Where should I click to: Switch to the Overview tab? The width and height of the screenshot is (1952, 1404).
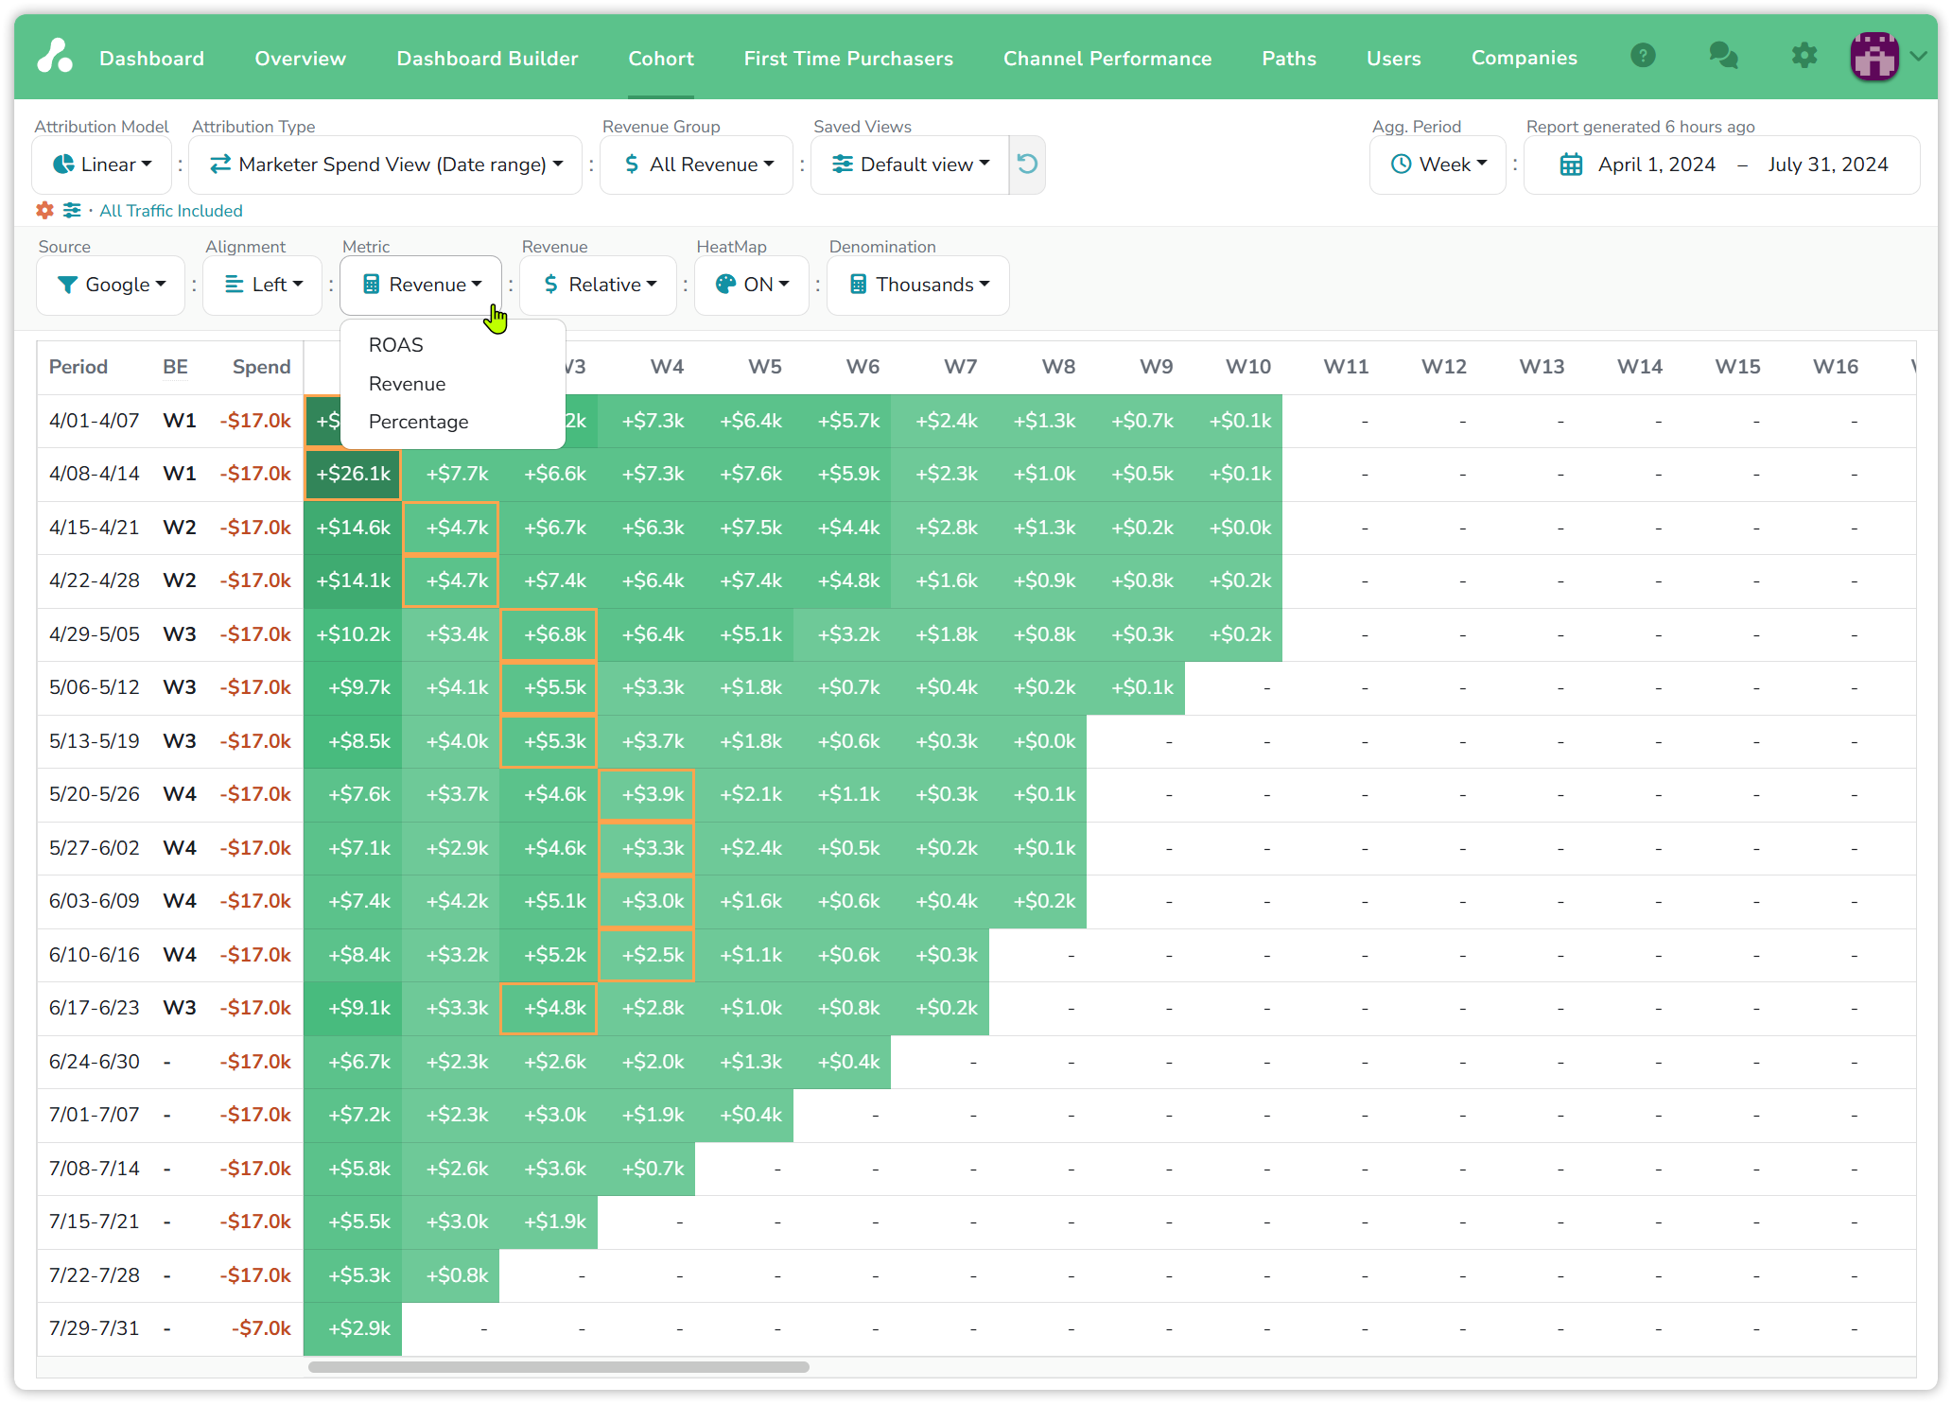301,58
